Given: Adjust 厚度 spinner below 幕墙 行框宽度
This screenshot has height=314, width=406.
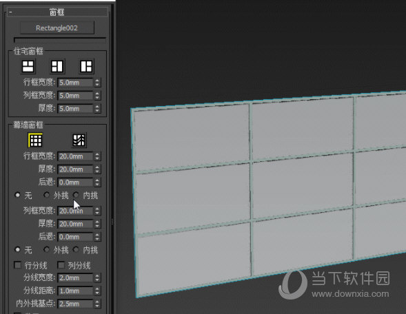Looking at the screenshot, I should (x=97, y=169).
